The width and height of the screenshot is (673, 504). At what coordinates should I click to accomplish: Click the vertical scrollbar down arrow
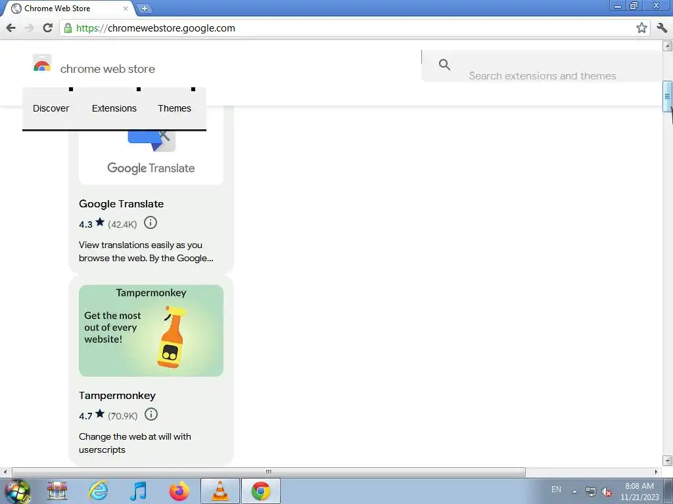(x=668, y=461)
